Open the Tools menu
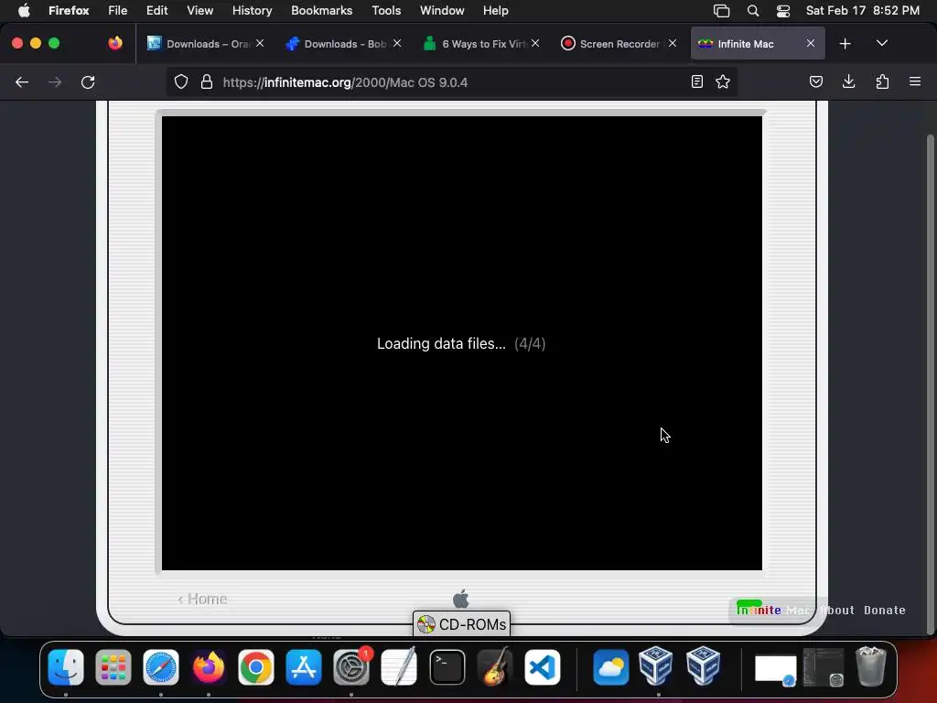This screenshot has width=937, height=703. pos(387,11)
